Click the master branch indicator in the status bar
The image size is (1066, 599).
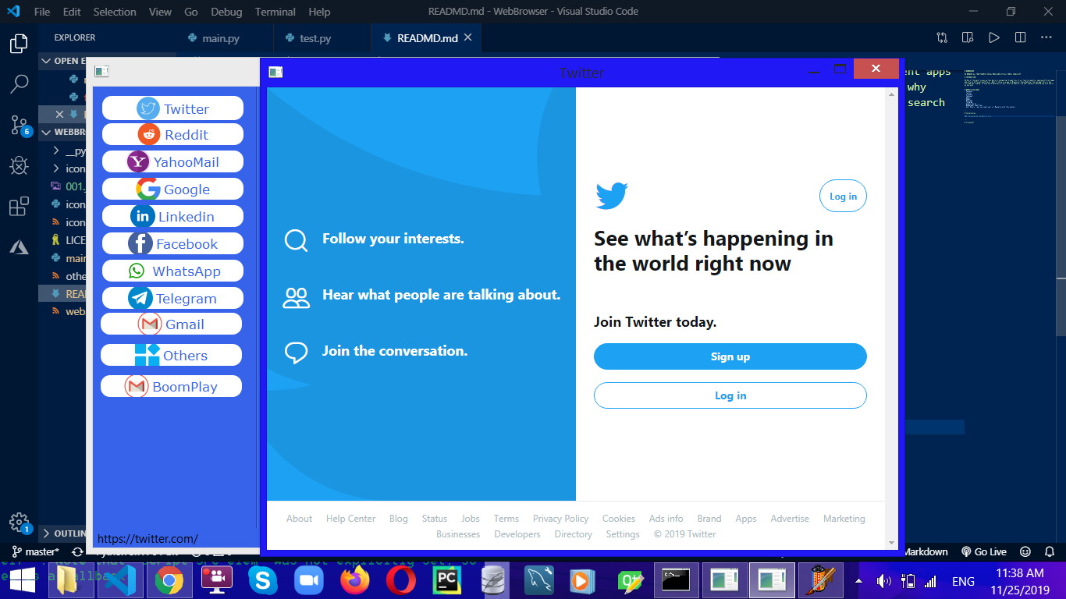[35, 551]
